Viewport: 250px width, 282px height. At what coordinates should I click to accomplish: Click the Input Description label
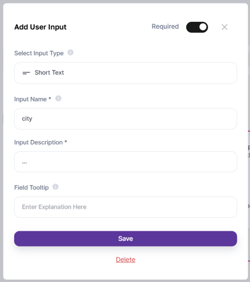(x=41, y=142)
